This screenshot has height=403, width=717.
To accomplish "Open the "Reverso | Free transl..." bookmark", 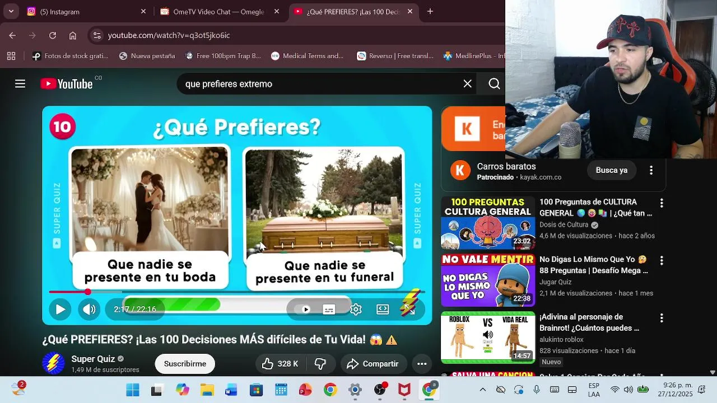I will click(x=395, y=56).
